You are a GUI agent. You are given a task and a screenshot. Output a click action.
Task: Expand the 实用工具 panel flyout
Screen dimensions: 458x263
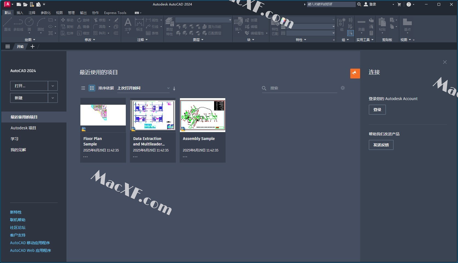click(365, 40)
